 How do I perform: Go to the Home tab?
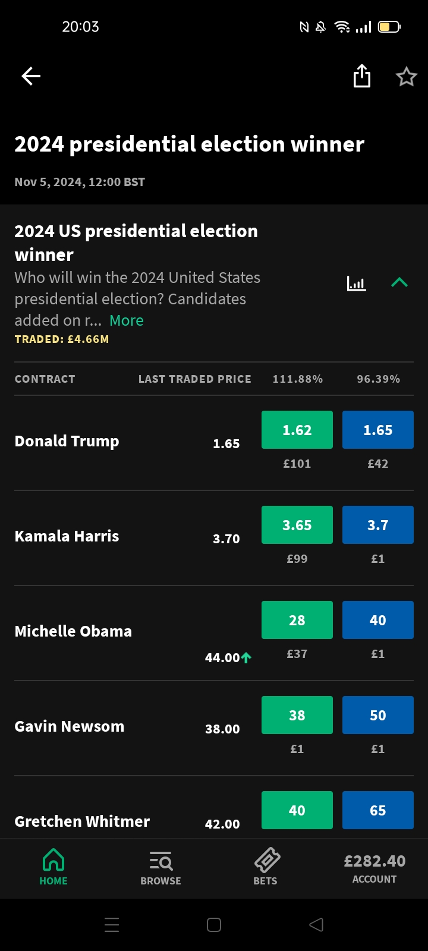click(x=53, y=867)
